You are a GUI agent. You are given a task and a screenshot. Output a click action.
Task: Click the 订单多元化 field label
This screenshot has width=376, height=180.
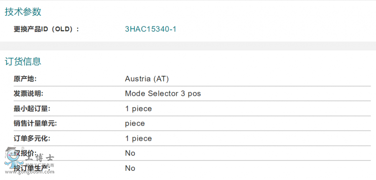tap(31, 138)
